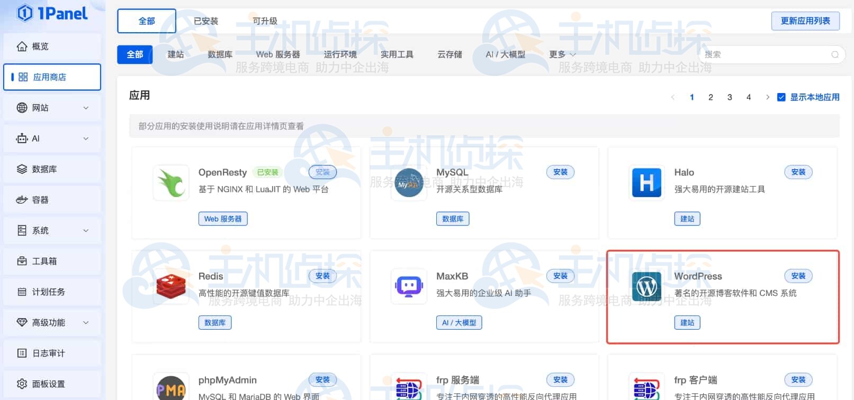Image resolution: width=854 pixels, height=400 pixels.
Task: Click the document icon beside 系统
Action: click(22, 230)
